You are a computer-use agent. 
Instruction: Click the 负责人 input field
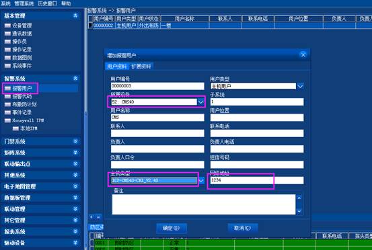[157, 149]
